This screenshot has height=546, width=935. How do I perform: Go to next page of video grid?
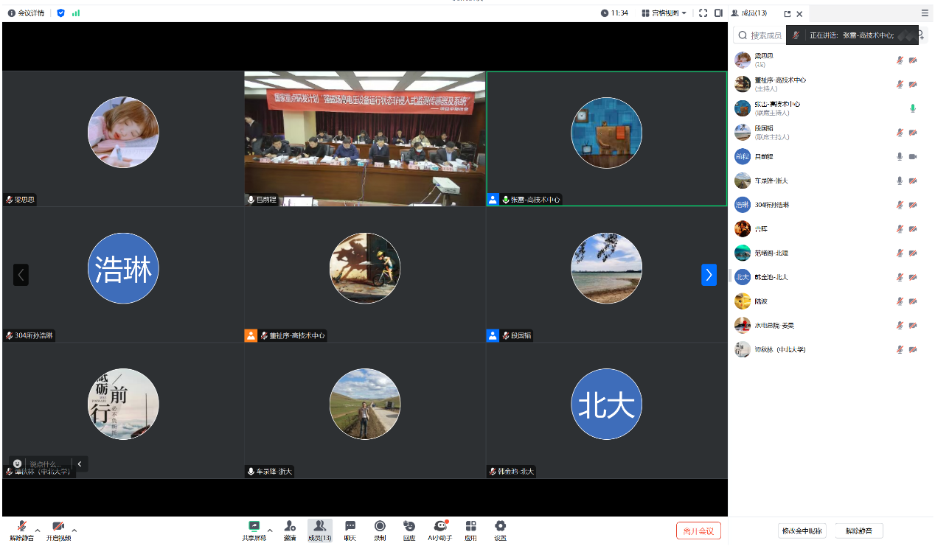[x=709, y=275]
